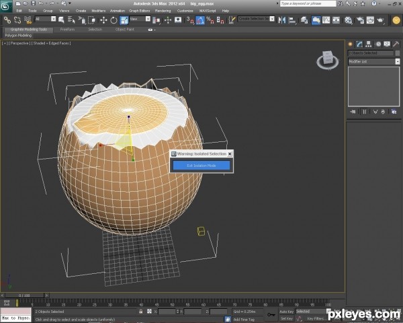Viewport: 403px width, 323px height.
Task: Open the Perspective viewport label menu
Action: [x=19, y=43]
